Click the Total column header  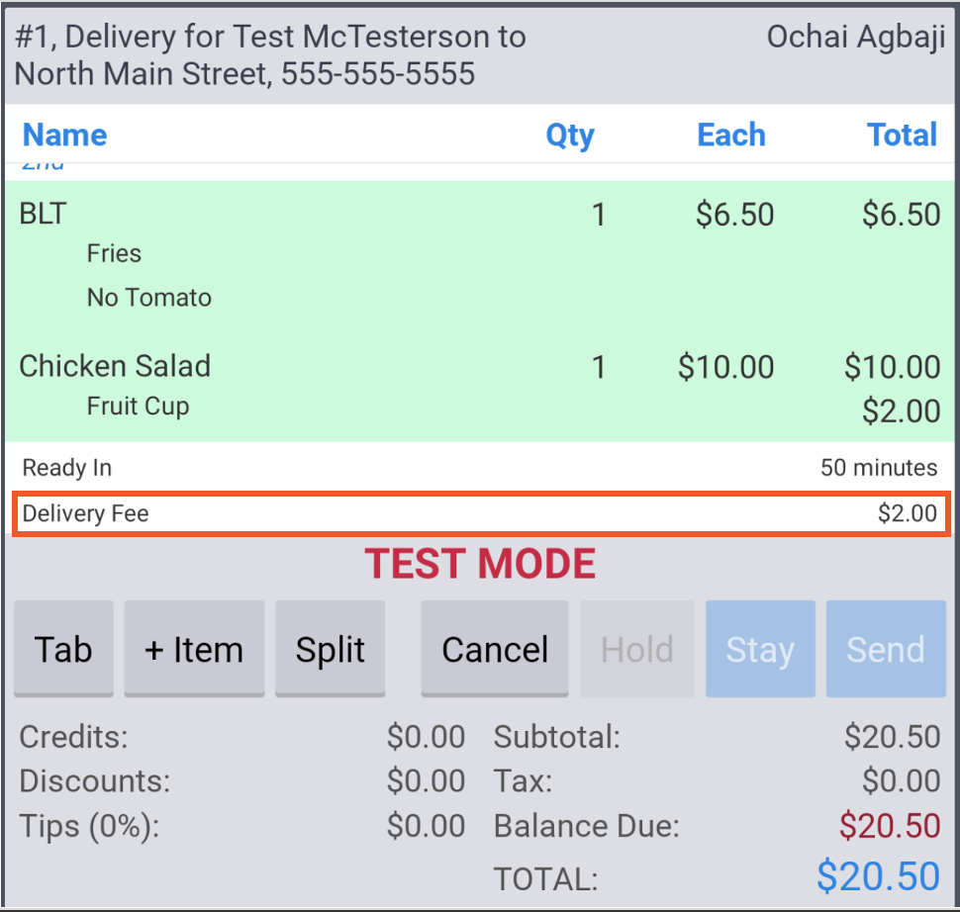(x=902, y=135)
